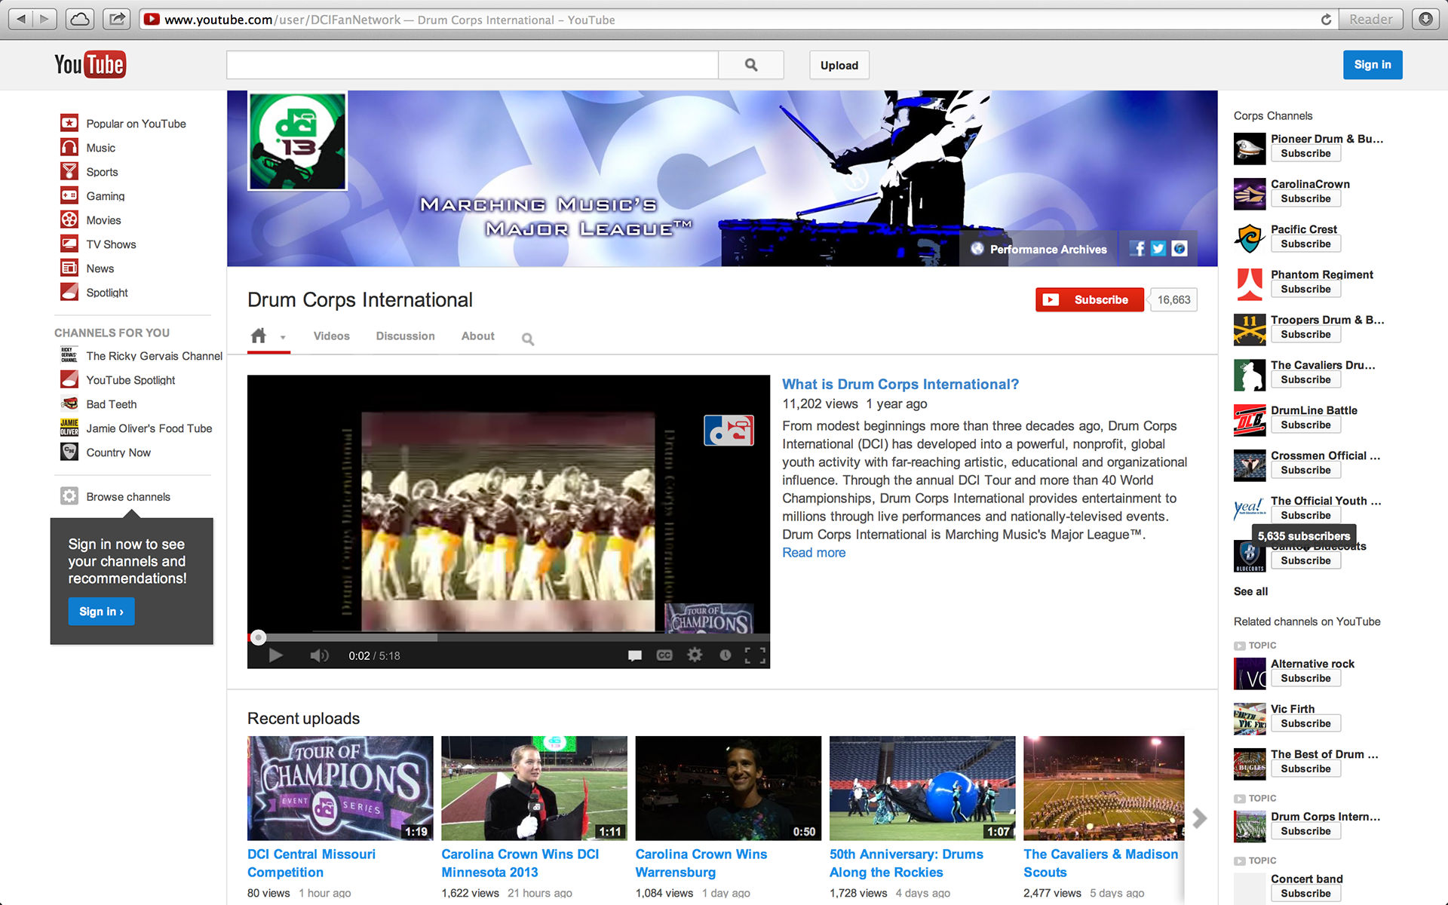Subscribe to Vic Firth channel
Viewport: 1448px width, 905px height.
click(1305, 723)
